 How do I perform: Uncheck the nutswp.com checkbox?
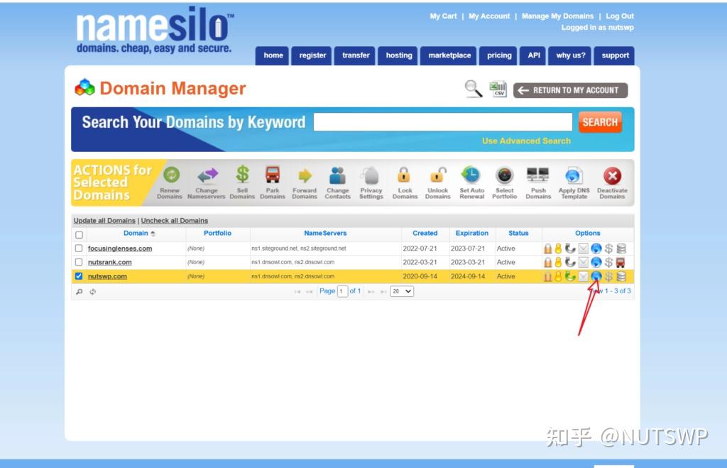(78, 276)
